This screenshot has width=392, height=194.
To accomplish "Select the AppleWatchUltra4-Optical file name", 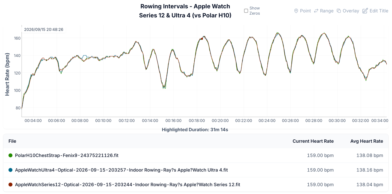I will pyautogui.click(x=121, y=170).
